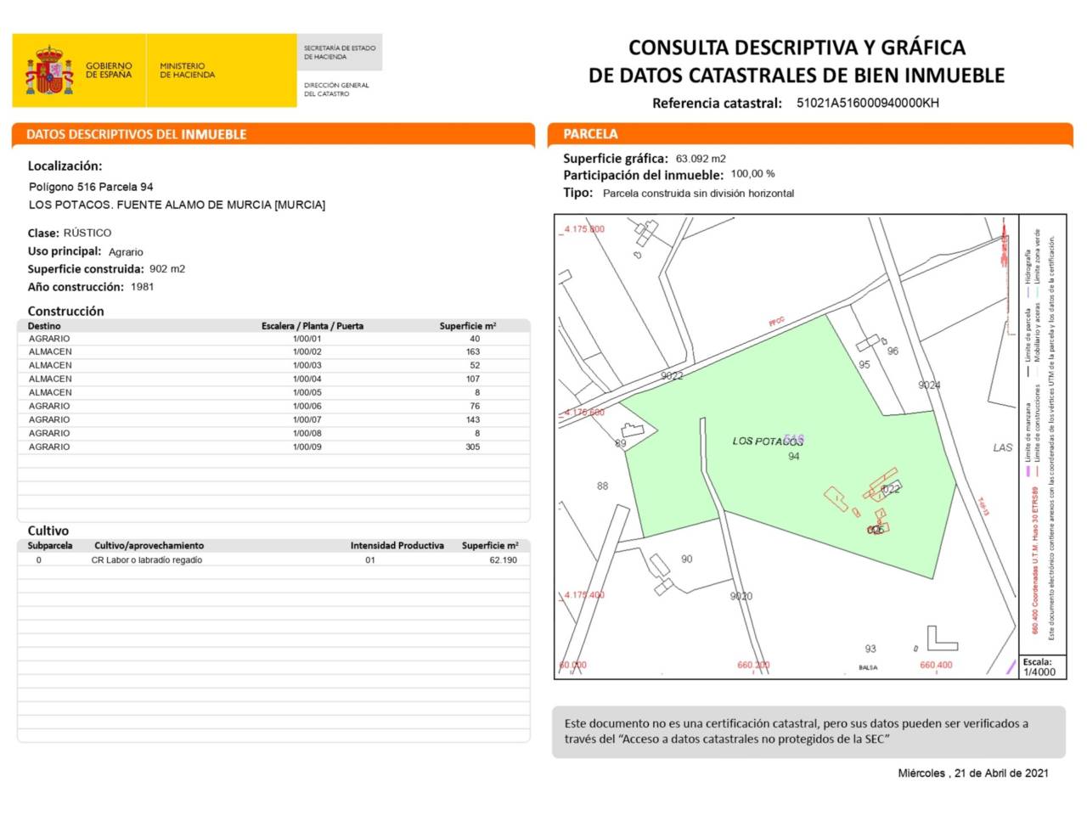1087x815 pixels.
Task: Click the Superficie m² header in Construcción table
Action: tap(468, 326)
